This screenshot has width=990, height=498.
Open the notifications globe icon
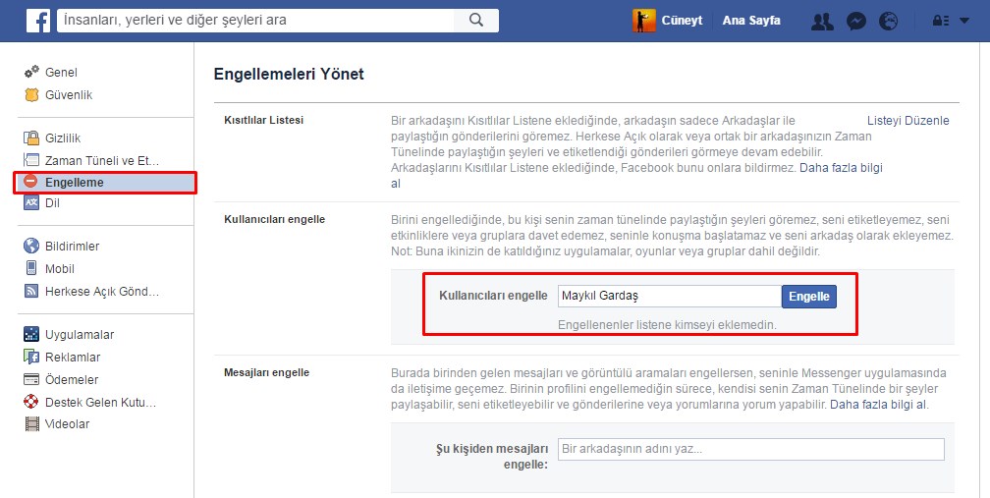(x=889, y=21)
